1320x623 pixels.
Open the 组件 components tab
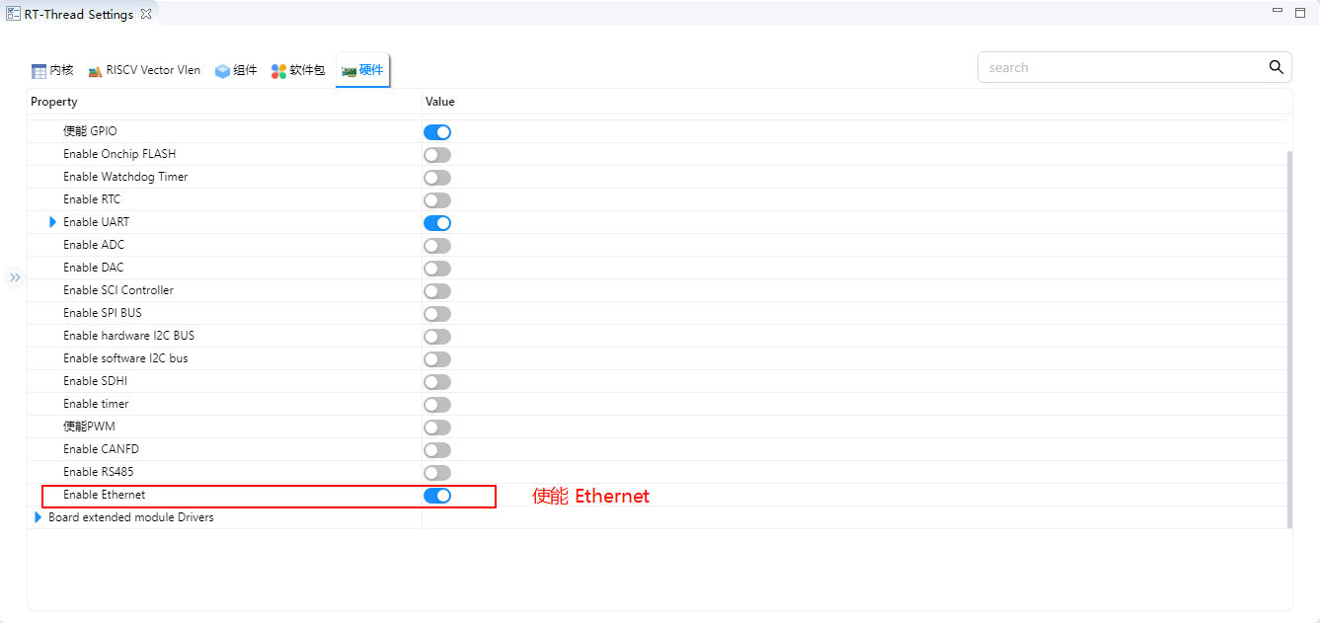[236, 70]
